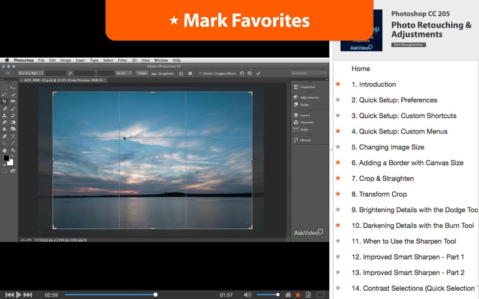Open the Image menu
The width and height of the screenshot is (479, 299).
(x=65, y=60)
